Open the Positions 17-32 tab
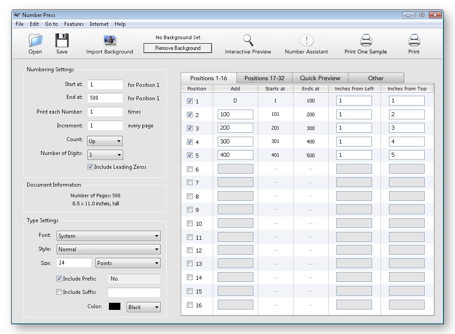Image resolution: width=455 pixels, height=334 pixels. pyautogui.click(x=265, y=77)
